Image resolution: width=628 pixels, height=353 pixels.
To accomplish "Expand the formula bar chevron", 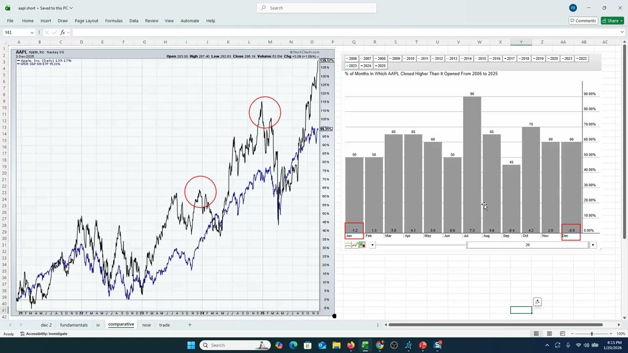I will (622, 32).
